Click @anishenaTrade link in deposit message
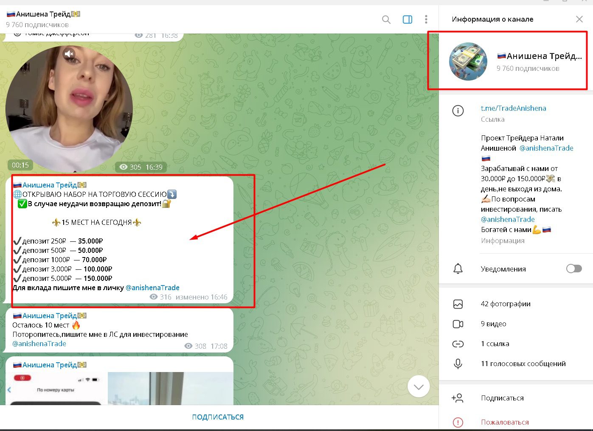593x431 pixels. point(152,288)
